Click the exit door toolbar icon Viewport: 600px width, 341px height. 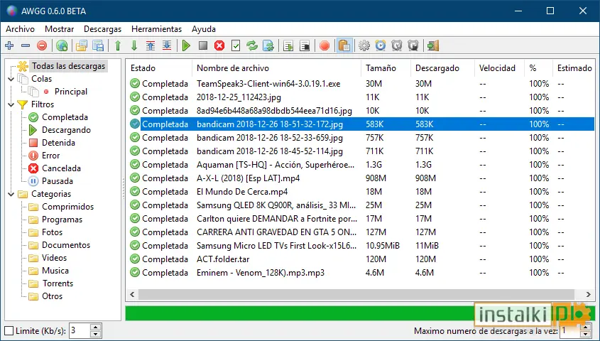click(x=432, y=46)
